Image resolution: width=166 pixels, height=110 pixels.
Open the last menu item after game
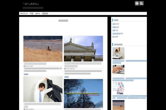[x=45, y=13]
